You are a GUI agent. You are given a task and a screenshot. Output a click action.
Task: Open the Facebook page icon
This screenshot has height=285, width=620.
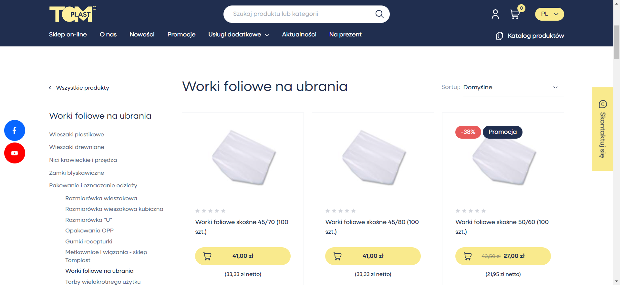pyautogui.click(x=15, y=130)
